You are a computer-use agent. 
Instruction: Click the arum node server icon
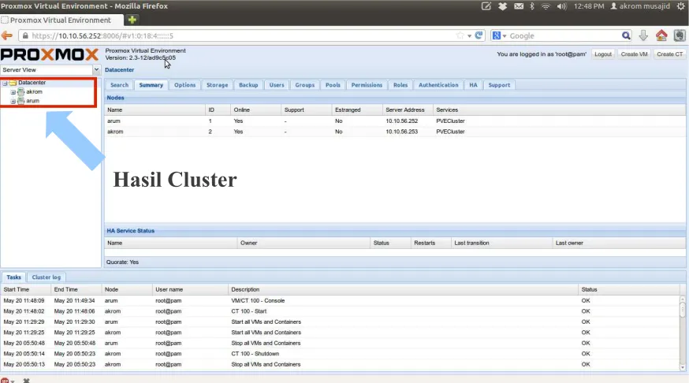coord(20,101)
